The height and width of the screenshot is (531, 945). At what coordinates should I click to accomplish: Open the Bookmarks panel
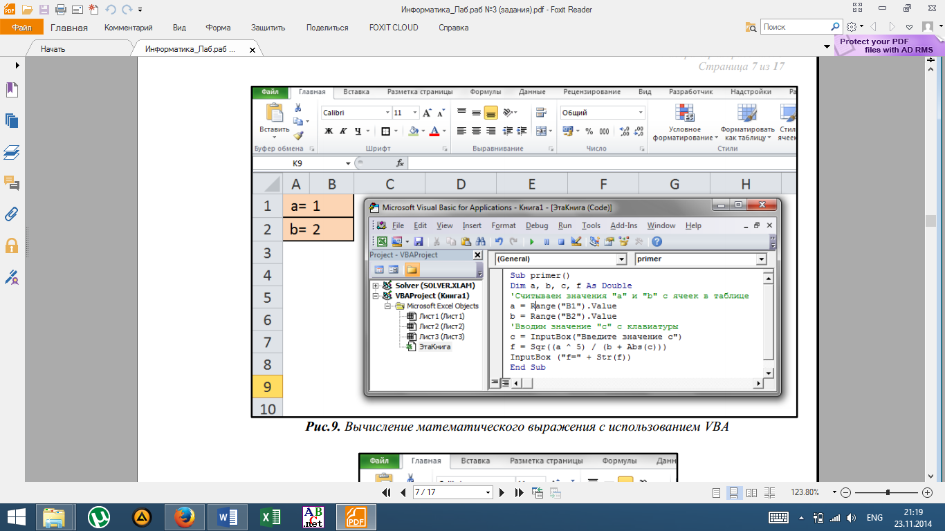(12, 90)
